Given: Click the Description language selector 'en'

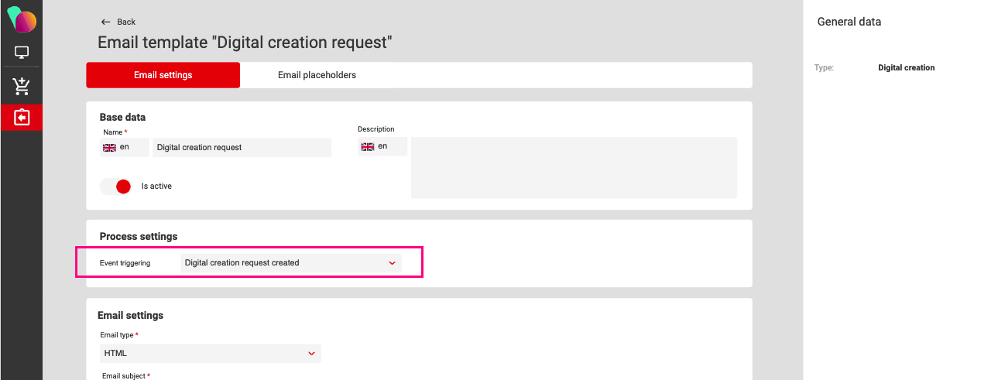Looking at the screenshot, I should (x=382, y=146).
